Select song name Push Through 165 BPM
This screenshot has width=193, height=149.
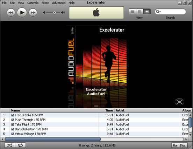(x=30, y=120)
